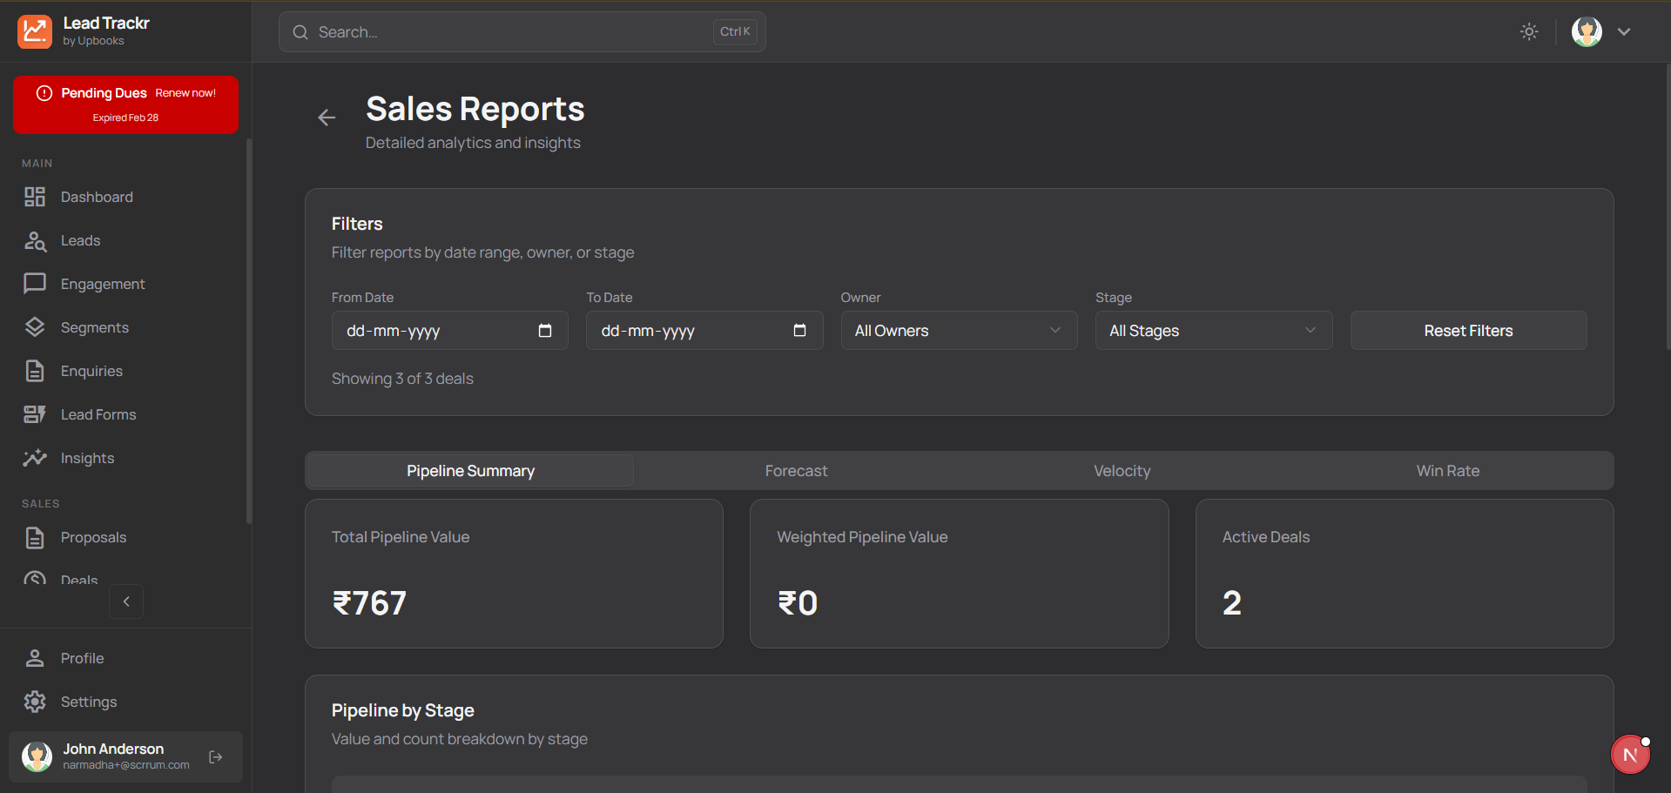Click the Insights sparkline icon
This screenshot has height=793, width=1671.
tap(35, 458)
